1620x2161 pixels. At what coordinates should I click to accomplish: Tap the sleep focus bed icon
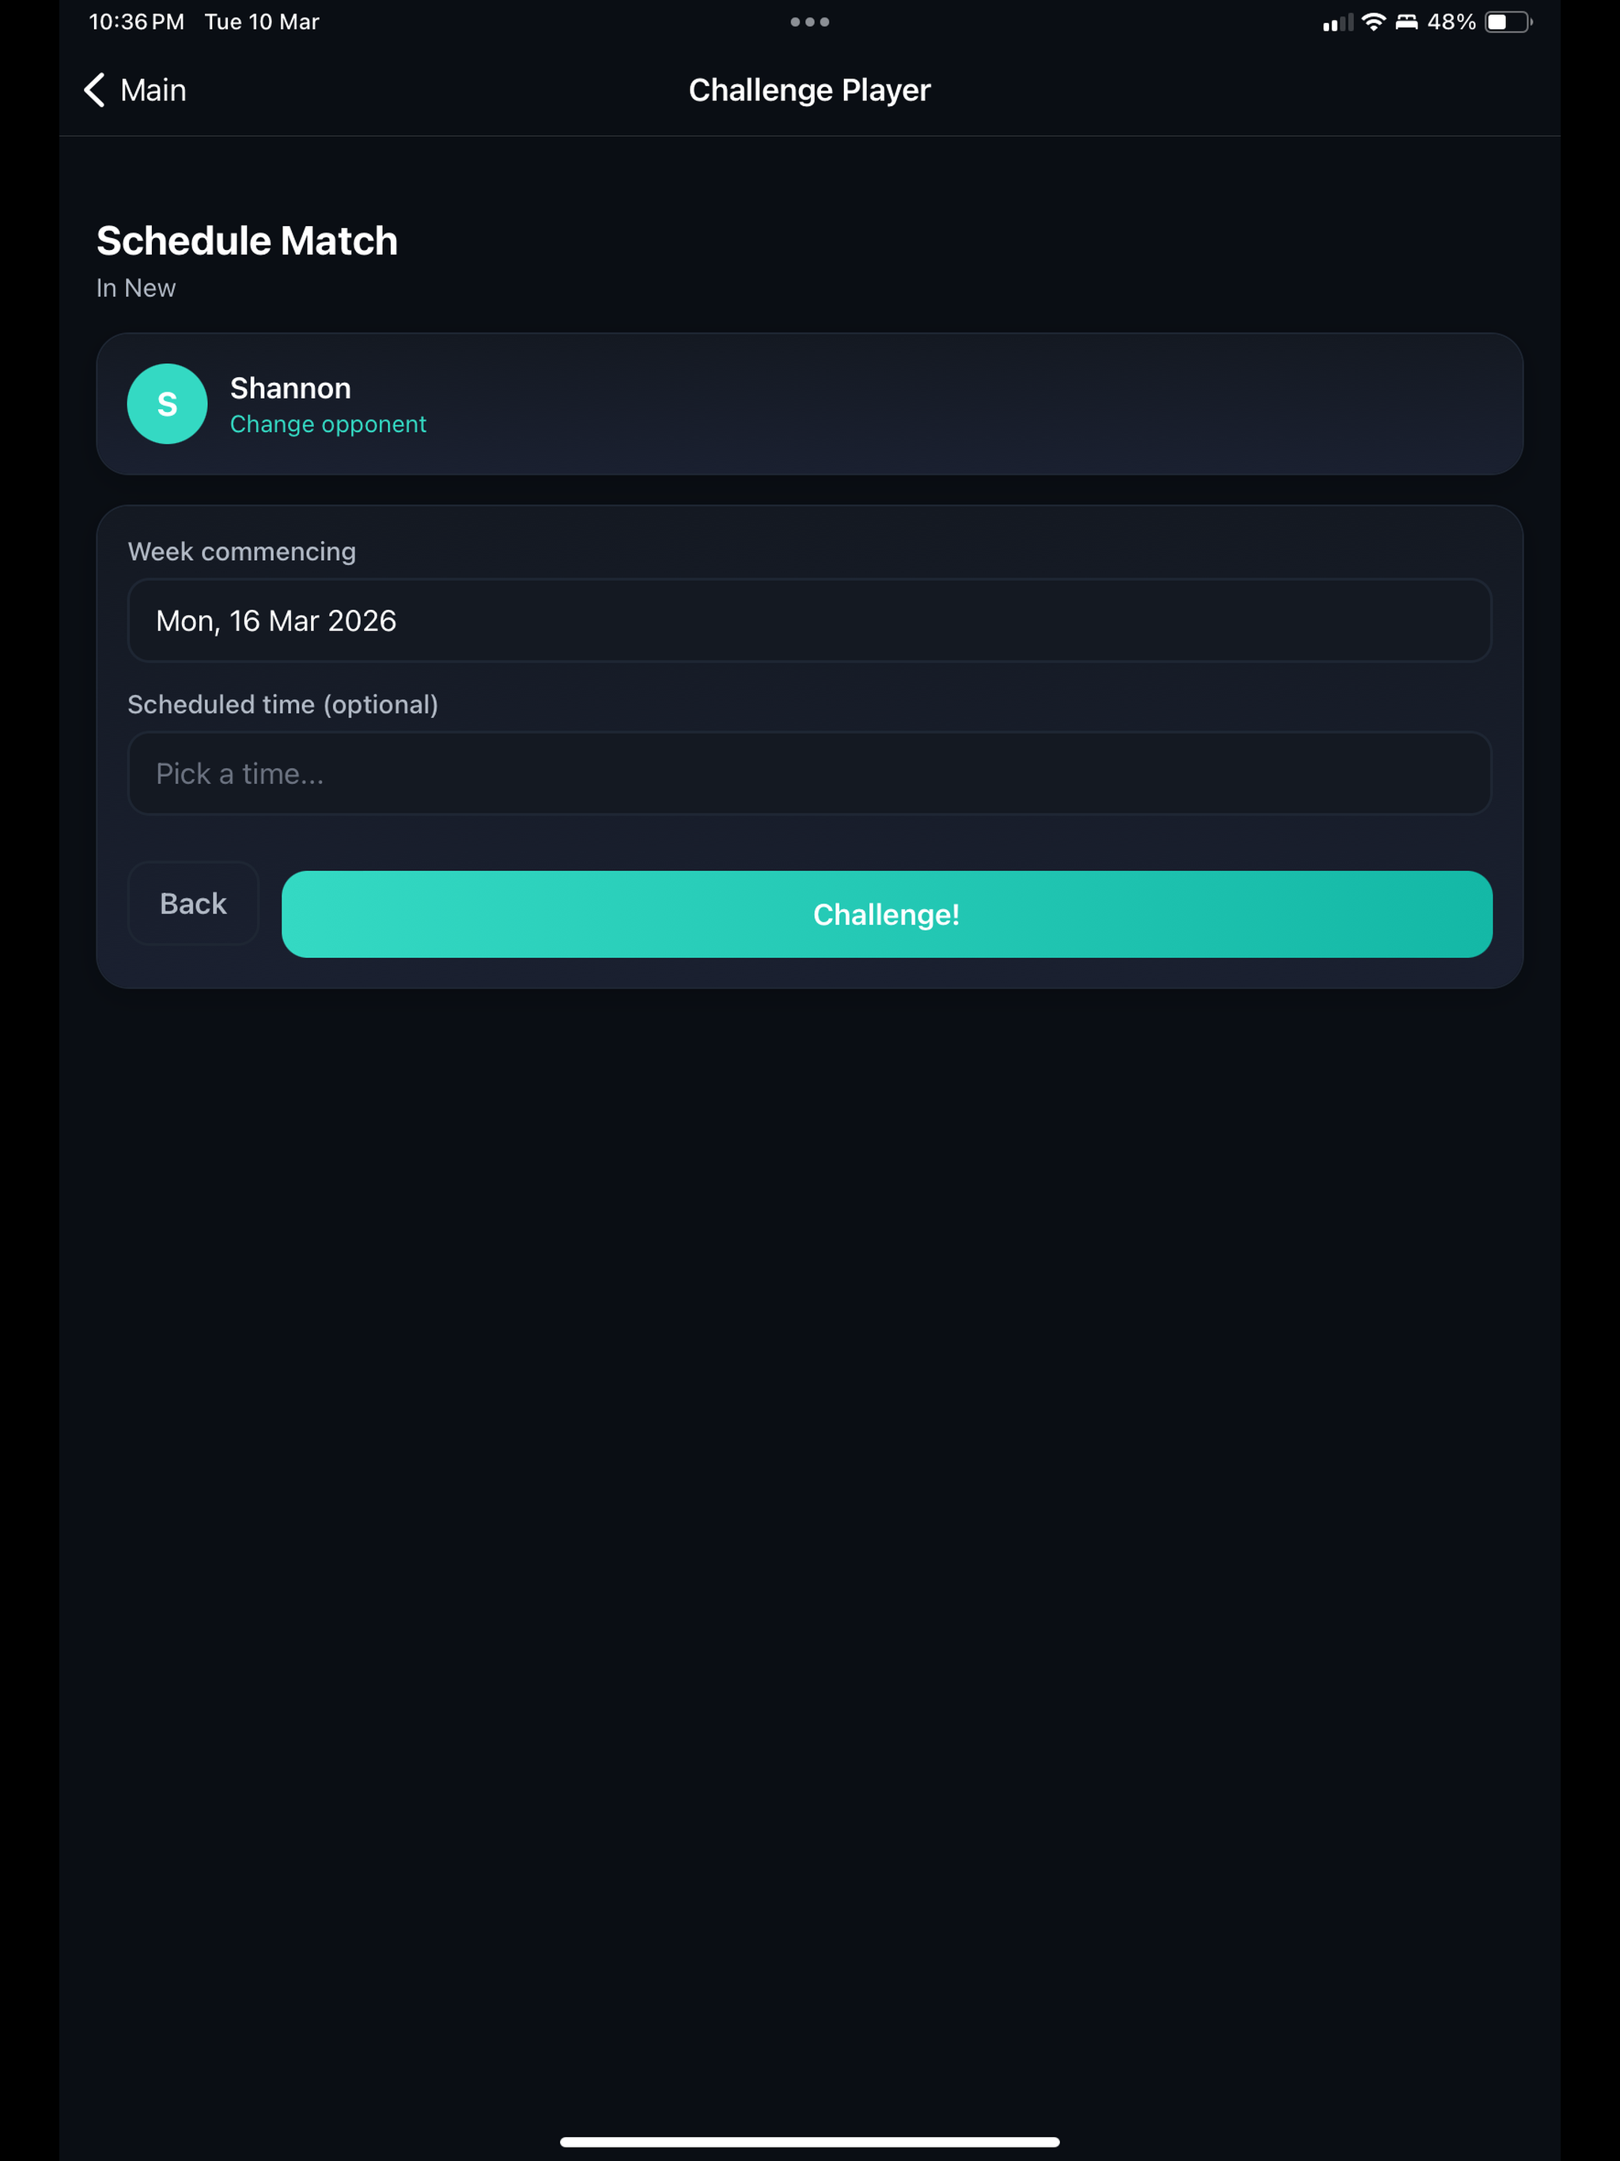(1406, 21)
